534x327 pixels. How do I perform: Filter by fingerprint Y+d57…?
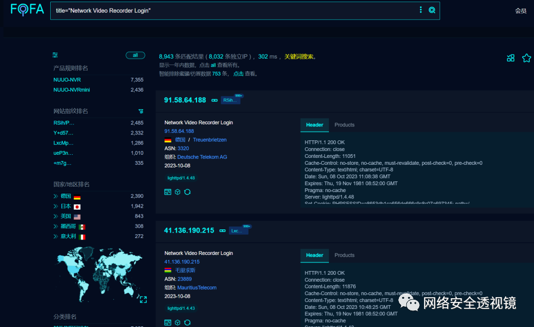click(64, 133)
